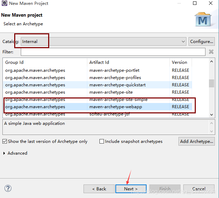The width and height of the screenshot is (219, 198).
Task: Click the archetype list scroll up arrow
Action: click(211, 61)
